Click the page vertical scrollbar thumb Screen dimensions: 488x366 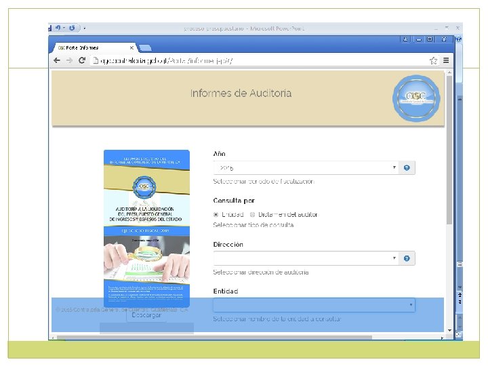449,150
